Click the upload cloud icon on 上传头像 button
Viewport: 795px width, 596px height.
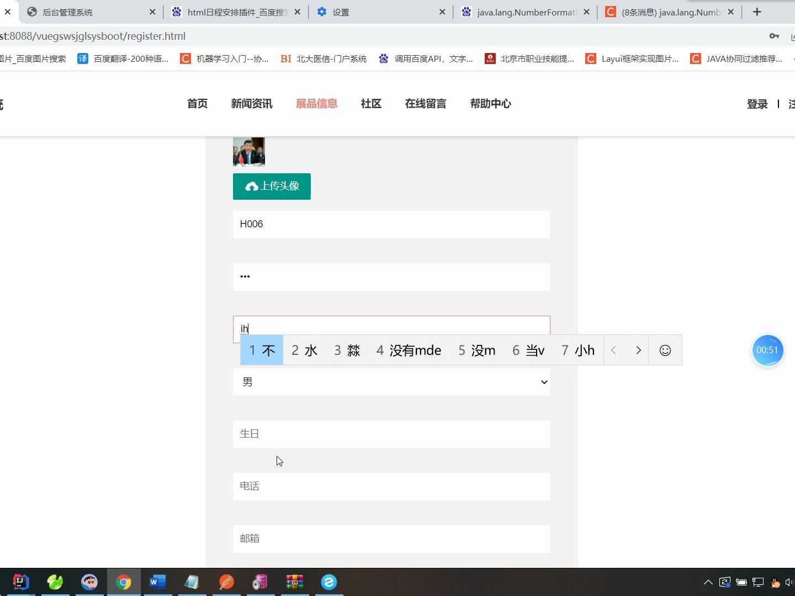pos(252,186)
